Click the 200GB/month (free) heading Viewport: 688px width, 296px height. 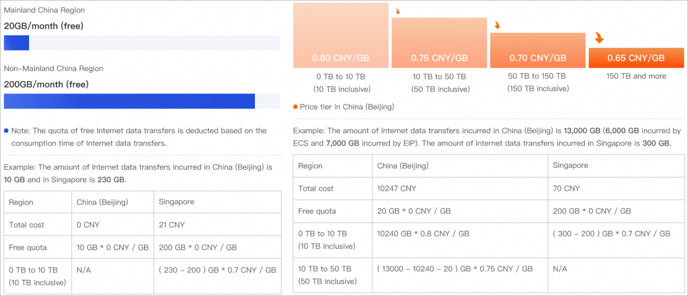coord(46,84)
